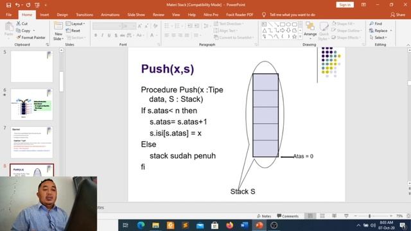Toggle Notes pane in status bar
Viewport: 411px width, 231px height.
point(264,216)
